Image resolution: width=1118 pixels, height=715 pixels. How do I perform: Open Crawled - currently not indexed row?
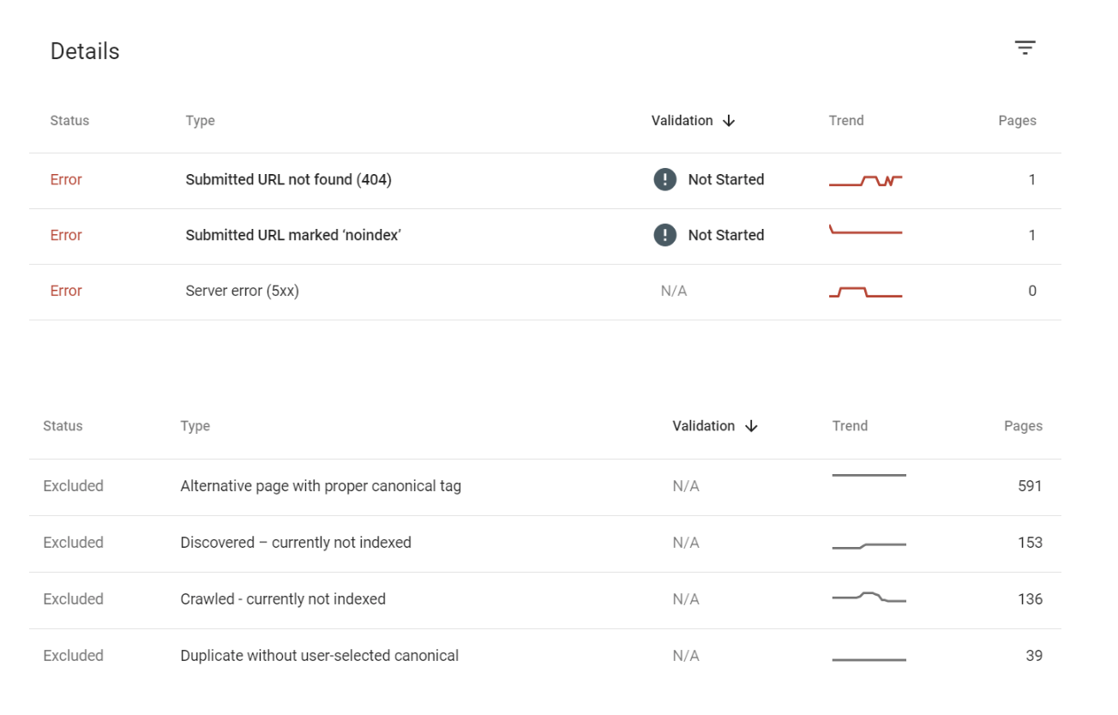(x=545, y=600)
